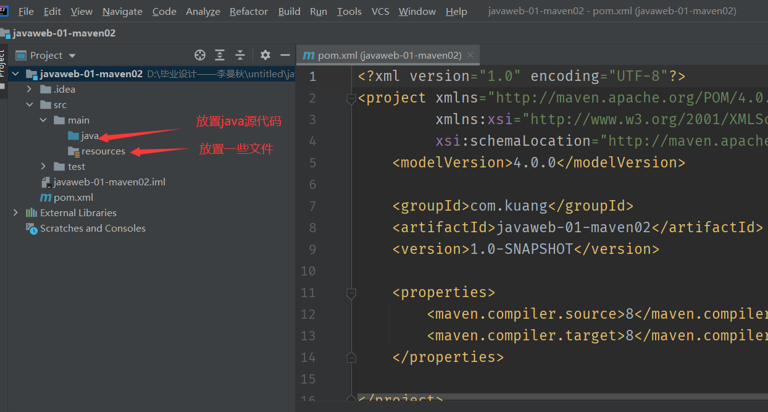768x412 pixels.
Task: Open the Window menu
Action: (417, 11)
